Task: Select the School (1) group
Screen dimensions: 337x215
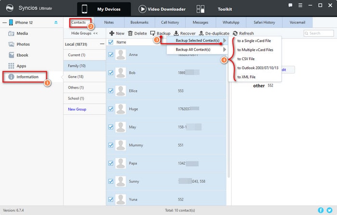Action: (85, 99)
